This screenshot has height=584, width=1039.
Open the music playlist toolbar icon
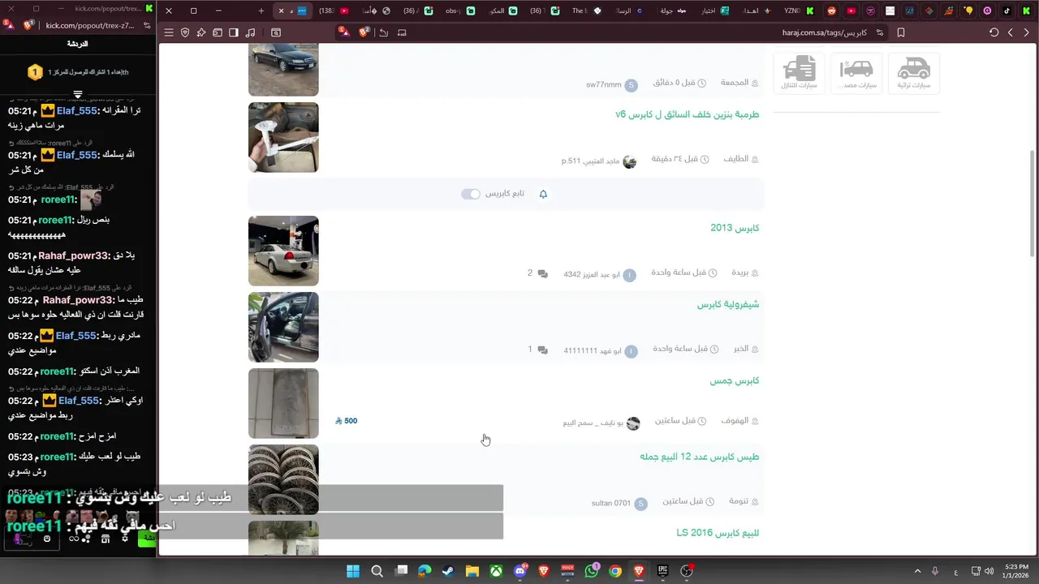click(250, 32)
